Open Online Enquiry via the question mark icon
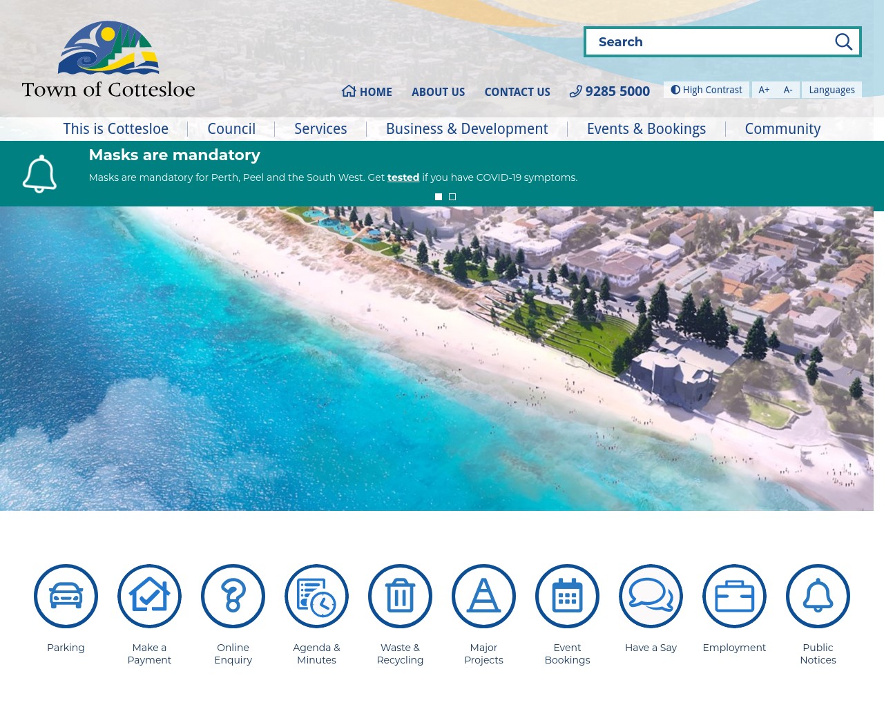The image size is (884, 707). pos(233,596)
